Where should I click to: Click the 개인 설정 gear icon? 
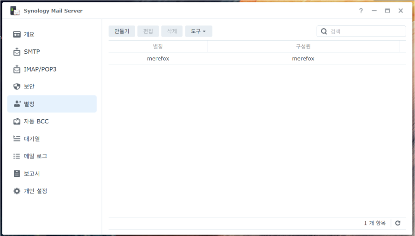click(17, 191)
